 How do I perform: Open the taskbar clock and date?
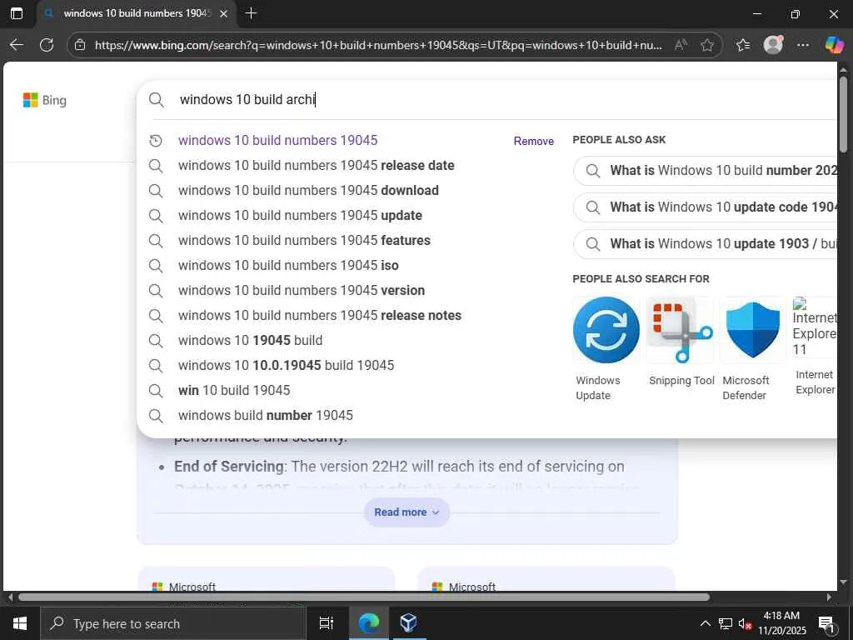coord(781,623)
